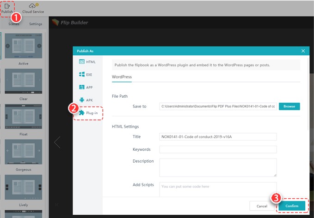
Task: Select HTML publish format
Action: coord(87,62)
